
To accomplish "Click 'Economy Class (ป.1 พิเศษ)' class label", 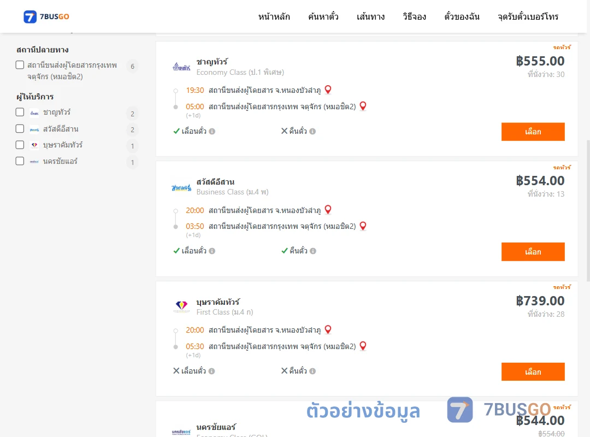I will 240,72.
